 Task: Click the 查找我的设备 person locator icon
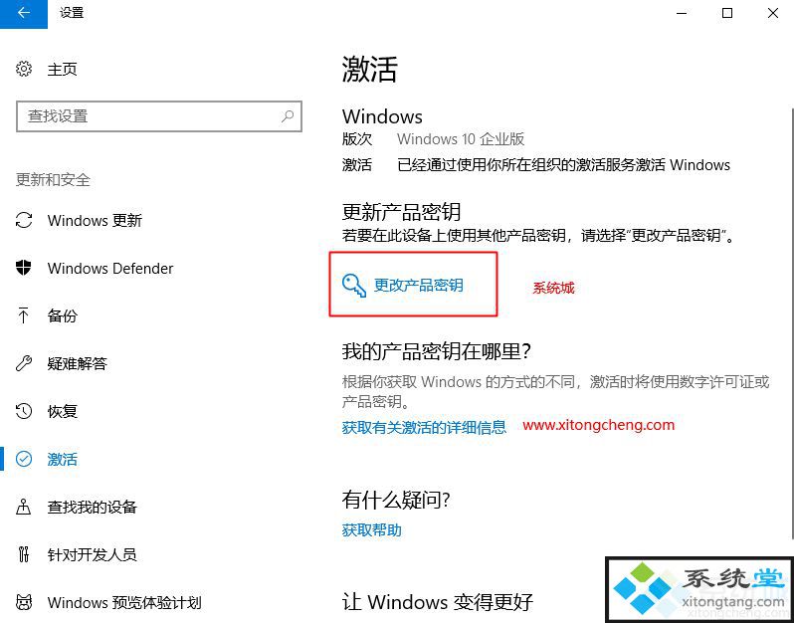(23, 507)
